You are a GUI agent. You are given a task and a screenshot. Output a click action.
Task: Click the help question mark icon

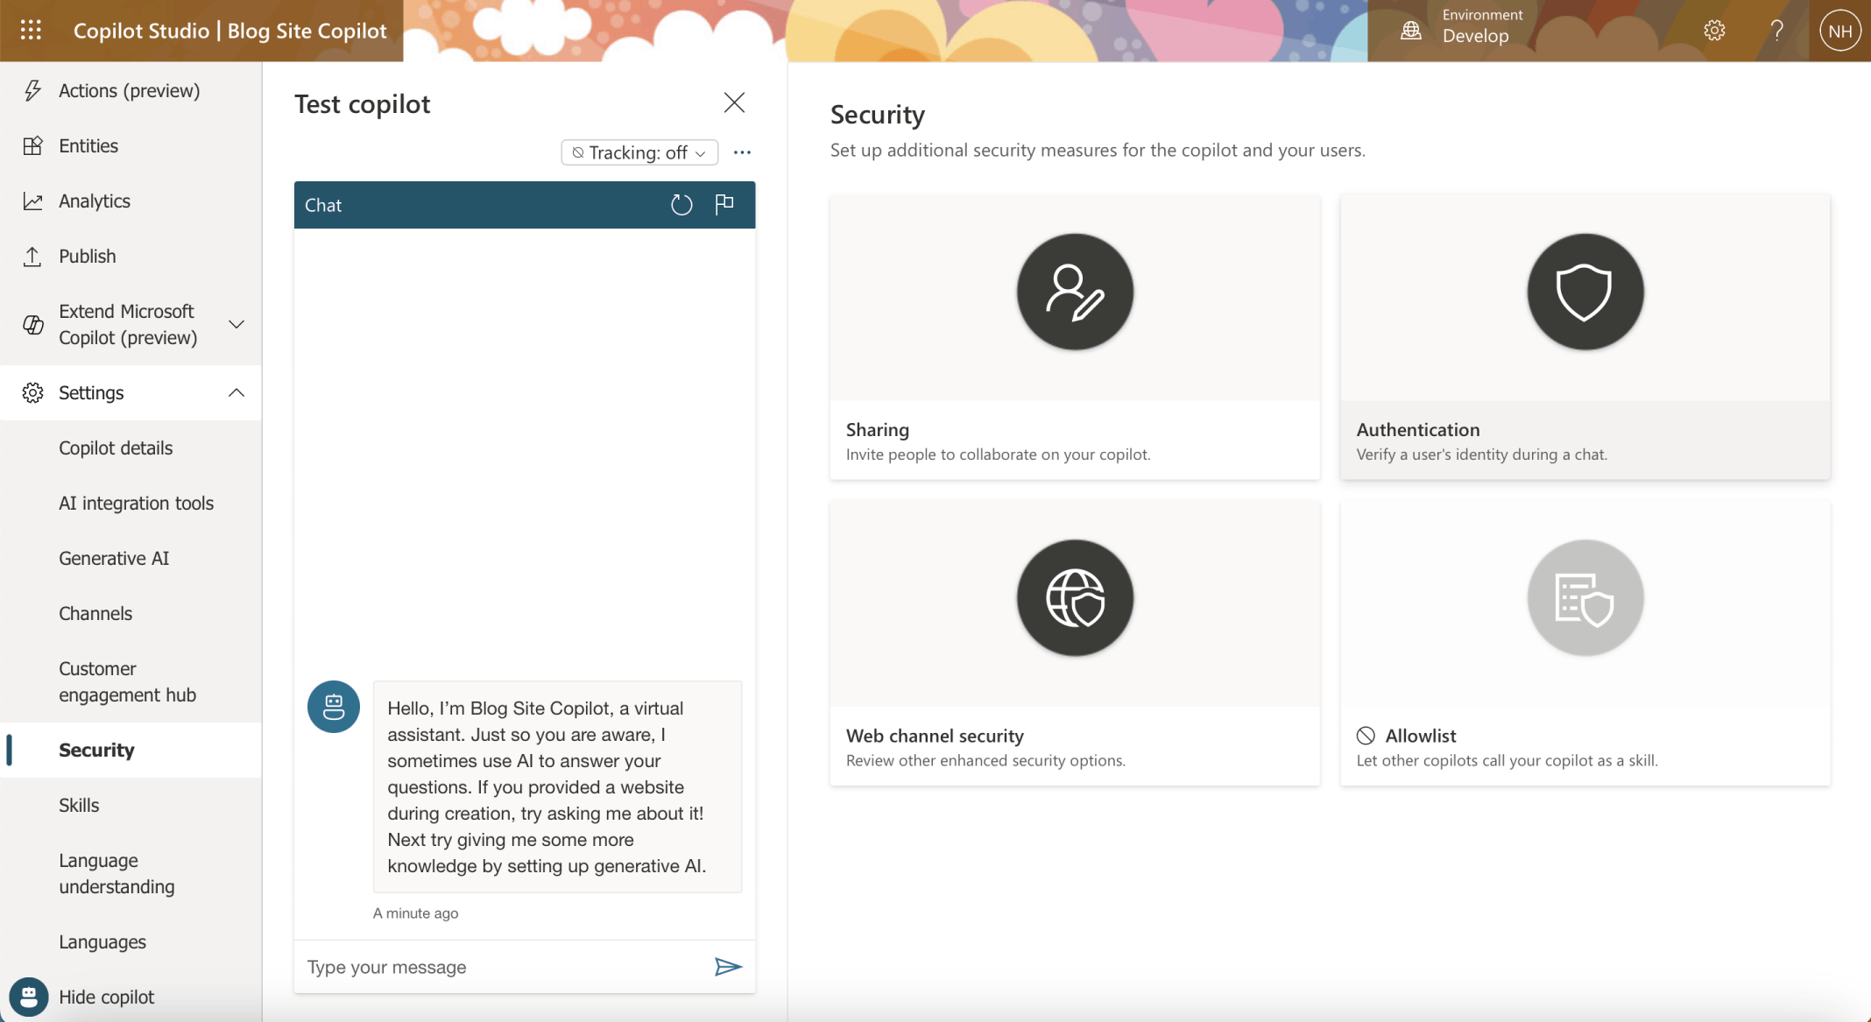pos(1776,31)
